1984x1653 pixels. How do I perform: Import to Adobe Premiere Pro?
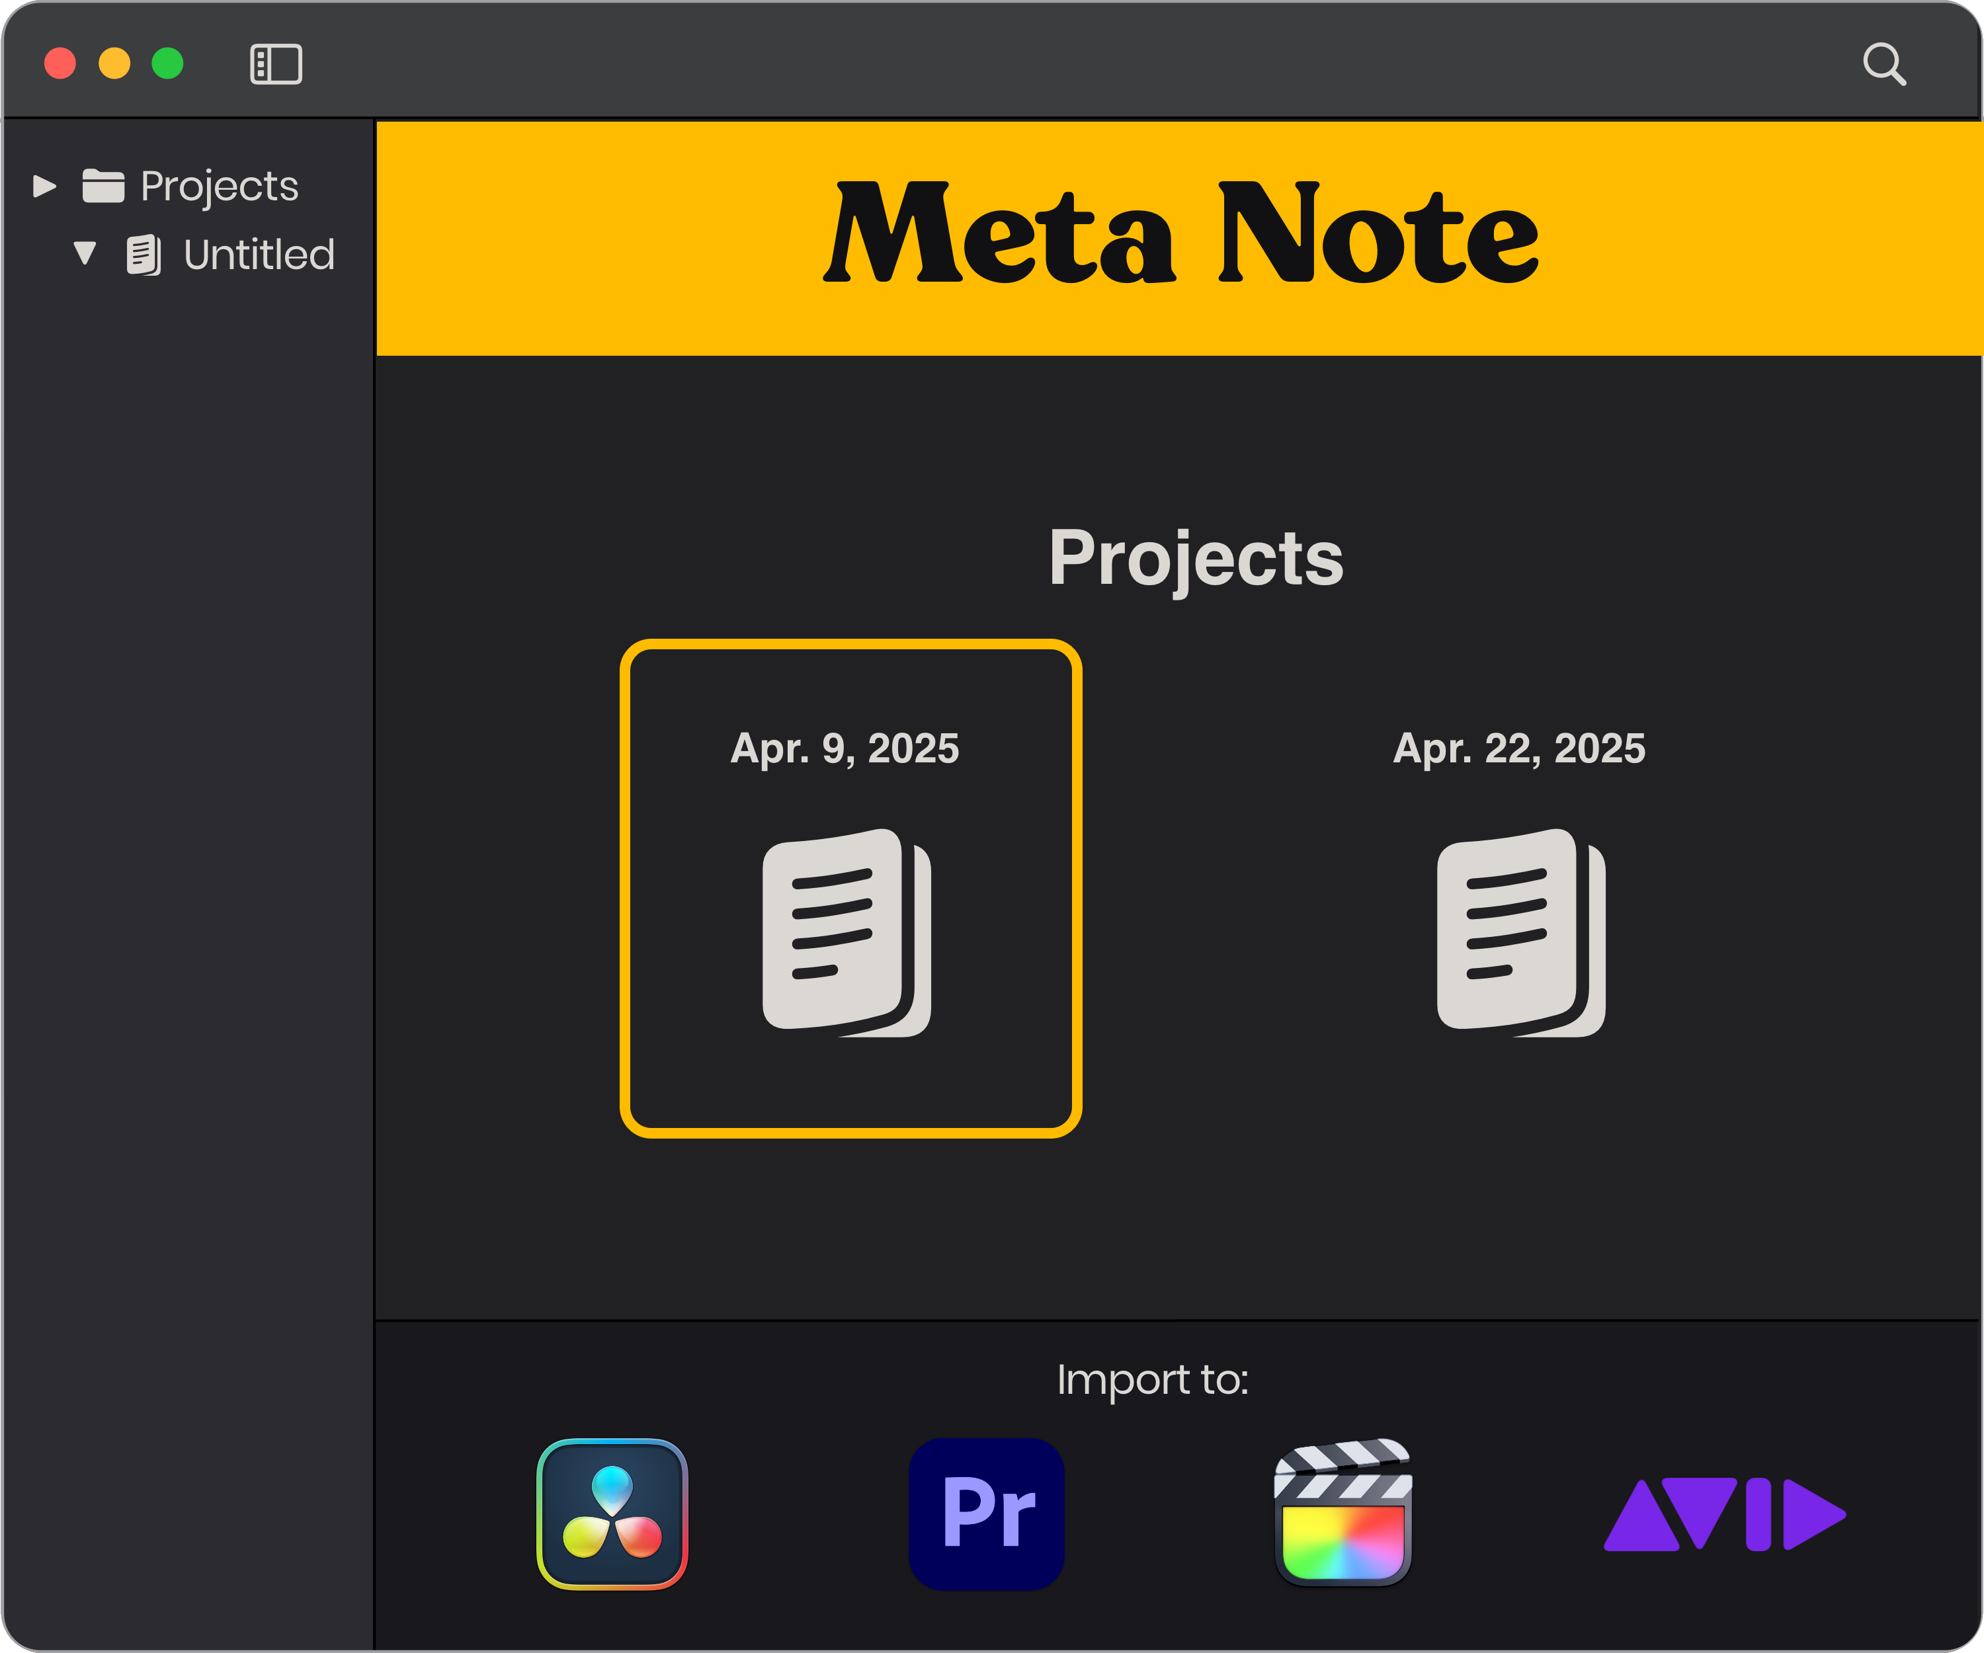[986, 1514]
